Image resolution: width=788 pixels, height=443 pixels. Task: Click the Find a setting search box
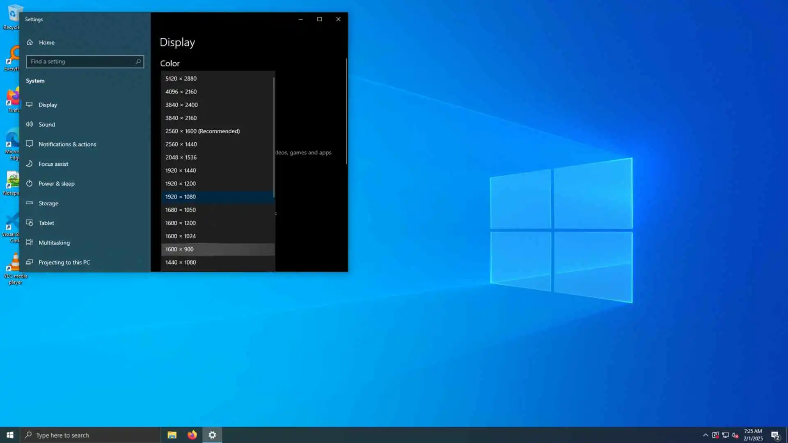coord(80,62)
